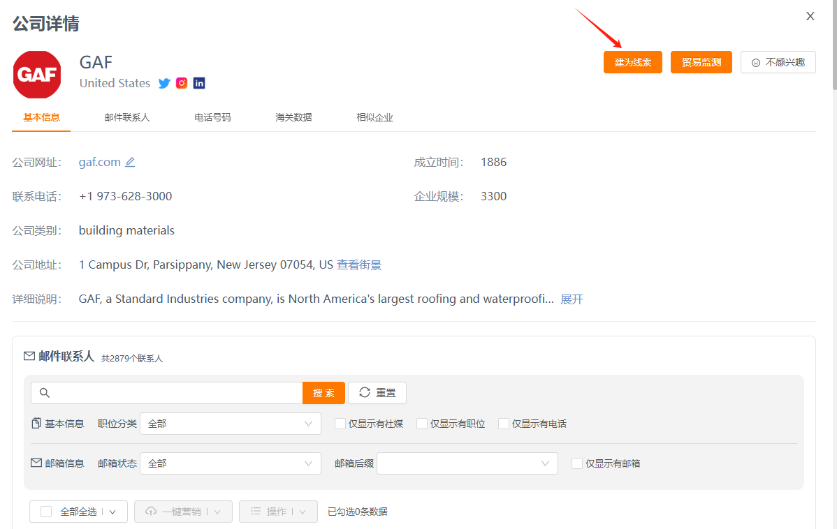
Task: Click the envelope icon beside 邮件联系人 heading
Action: 29,356
